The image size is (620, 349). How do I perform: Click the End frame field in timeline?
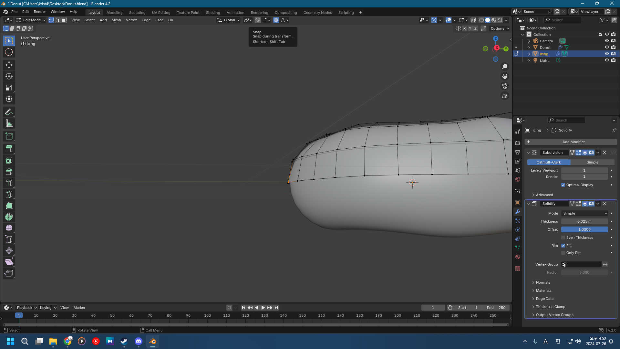tap(496, 308)
